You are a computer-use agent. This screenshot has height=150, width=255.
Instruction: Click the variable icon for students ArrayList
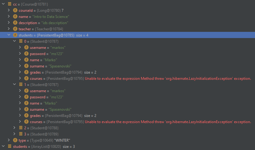[x=10, y=146]
